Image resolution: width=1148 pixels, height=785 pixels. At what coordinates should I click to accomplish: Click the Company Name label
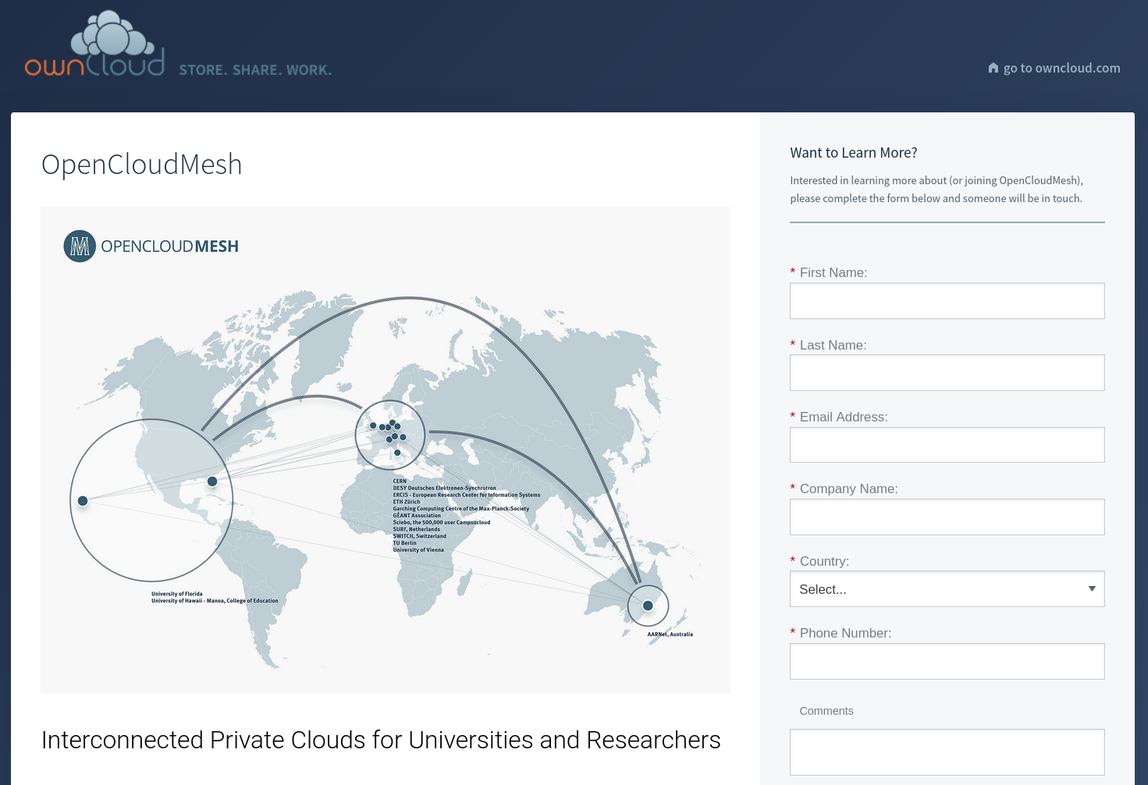pos(849,488)
